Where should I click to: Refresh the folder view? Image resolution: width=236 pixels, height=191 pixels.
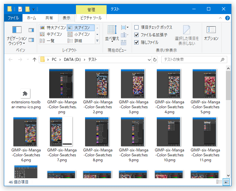coord(155,60)
